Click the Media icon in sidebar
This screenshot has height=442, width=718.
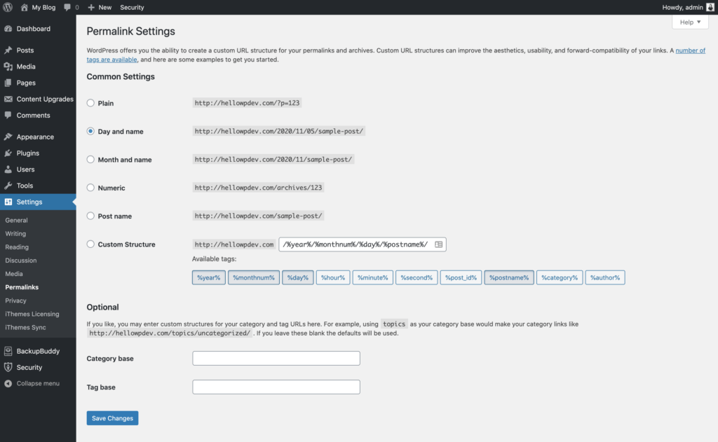click(8, 67)
